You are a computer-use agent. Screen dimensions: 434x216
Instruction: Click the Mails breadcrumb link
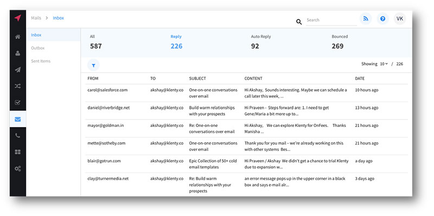pos(36,18)
